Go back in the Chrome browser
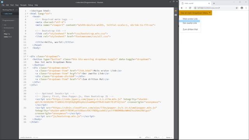Viewport: 249px width, 140px height. pos(182,8)
